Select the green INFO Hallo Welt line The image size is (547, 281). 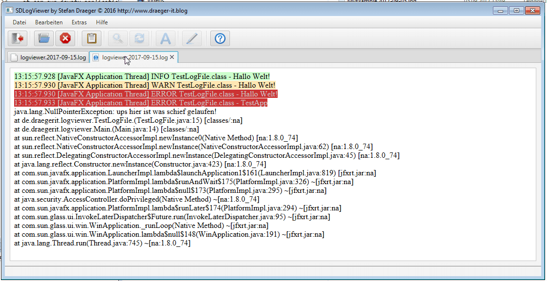point(141,76)
